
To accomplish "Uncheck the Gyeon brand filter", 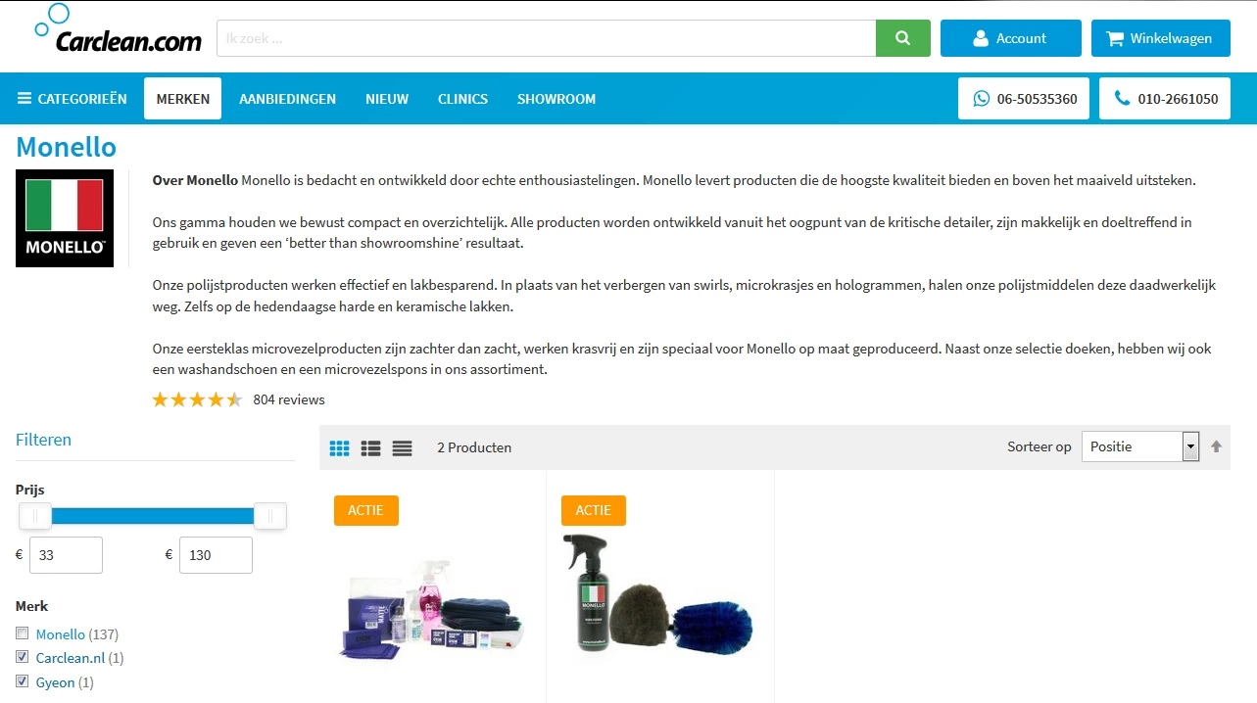I will tap(22, 681).
